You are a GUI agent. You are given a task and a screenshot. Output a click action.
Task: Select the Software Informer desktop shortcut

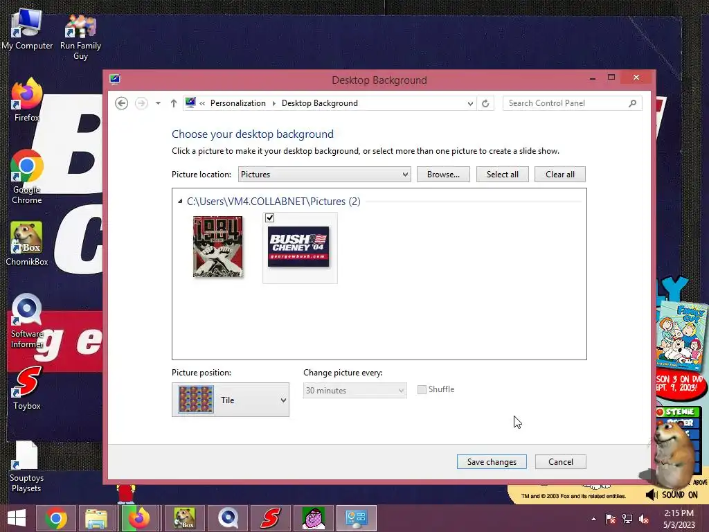[x=27, y=321]
